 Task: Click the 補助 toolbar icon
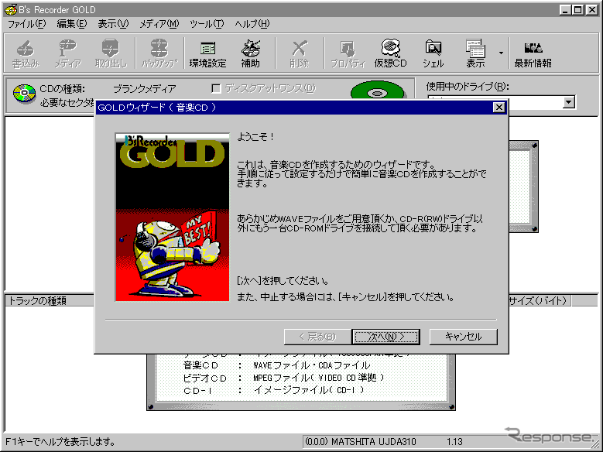pyautogui.click(x=250, y=54)
